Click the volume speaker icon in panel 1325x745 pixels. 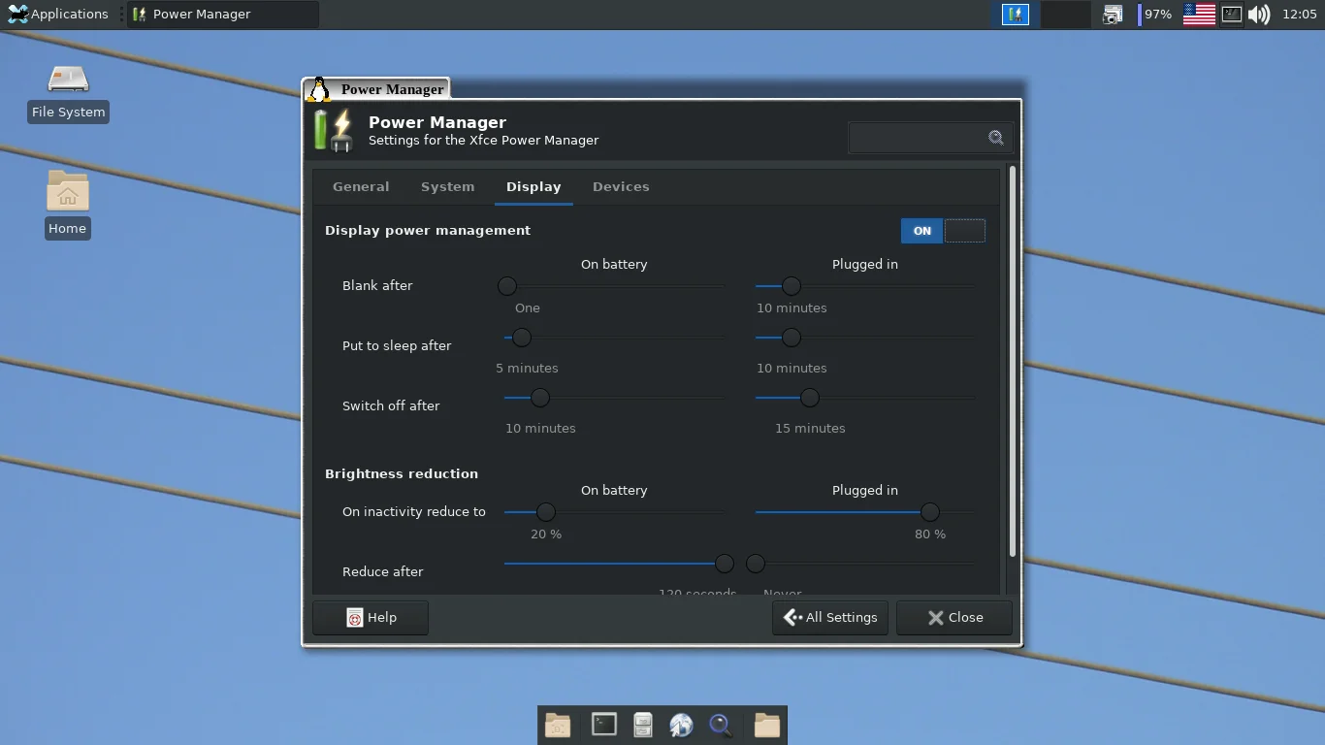(x=1258, y=15)
